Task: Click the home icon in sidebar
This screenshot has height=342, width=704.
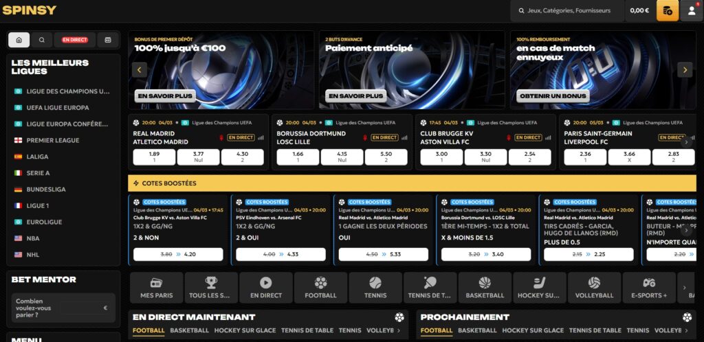Action: (x=19, y=40)
